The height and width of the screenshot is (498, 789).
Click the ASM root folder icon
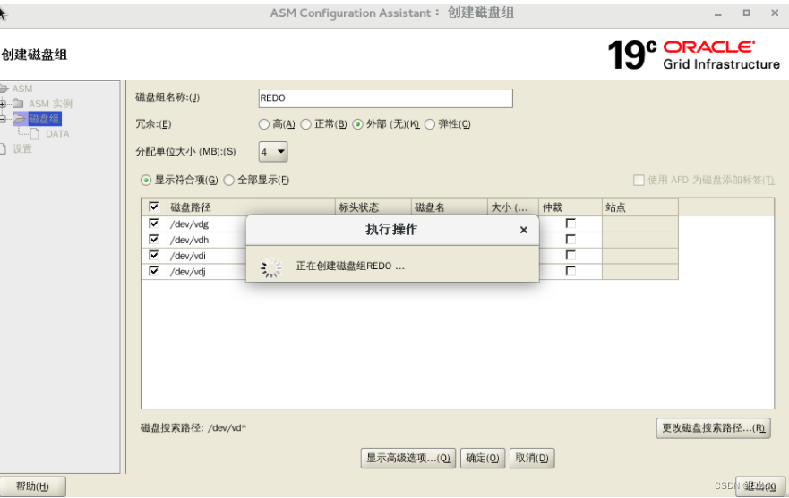[x=4, y=89]
